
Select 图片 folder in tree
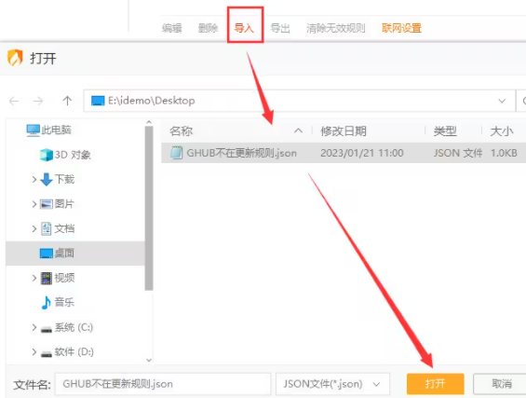64,203
